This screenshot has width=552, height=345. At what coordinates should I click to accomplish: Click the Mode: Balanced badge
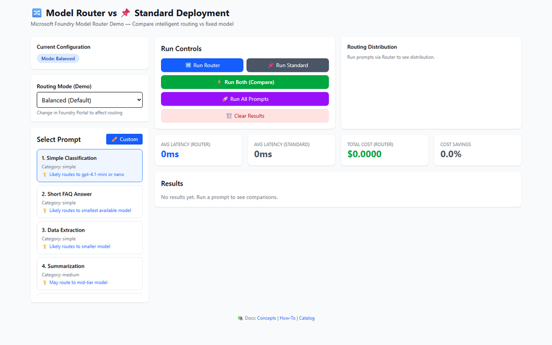click(x=58, y=59)
